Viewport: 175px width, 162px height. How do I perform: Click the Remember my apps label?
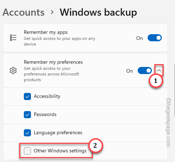click(x=46, y=32)
